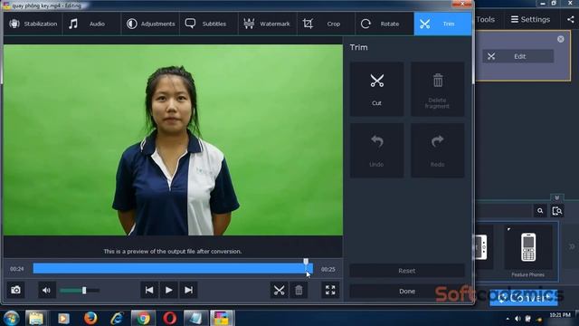Click the system tray volume icon
Screen dimensions: 579x326
coord(517,319)
